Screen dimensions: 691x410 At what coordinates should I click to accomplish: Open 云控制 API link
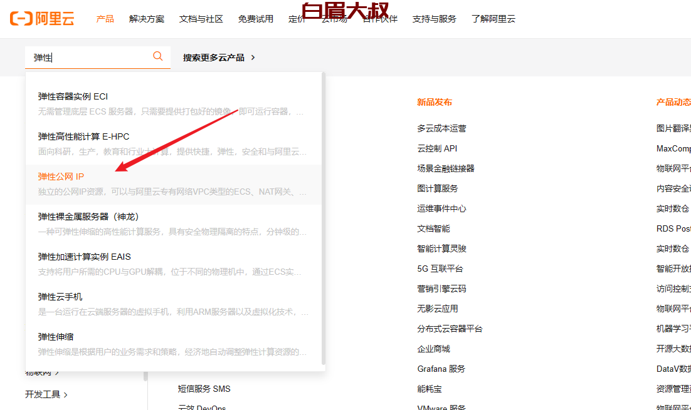pyautogui.click(x=437, y=149)
